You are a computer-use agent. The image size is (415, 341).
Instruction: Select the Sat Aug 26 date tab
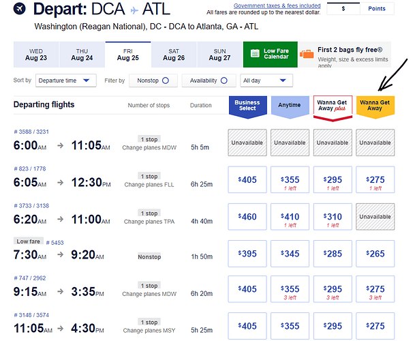pos(174,55)
